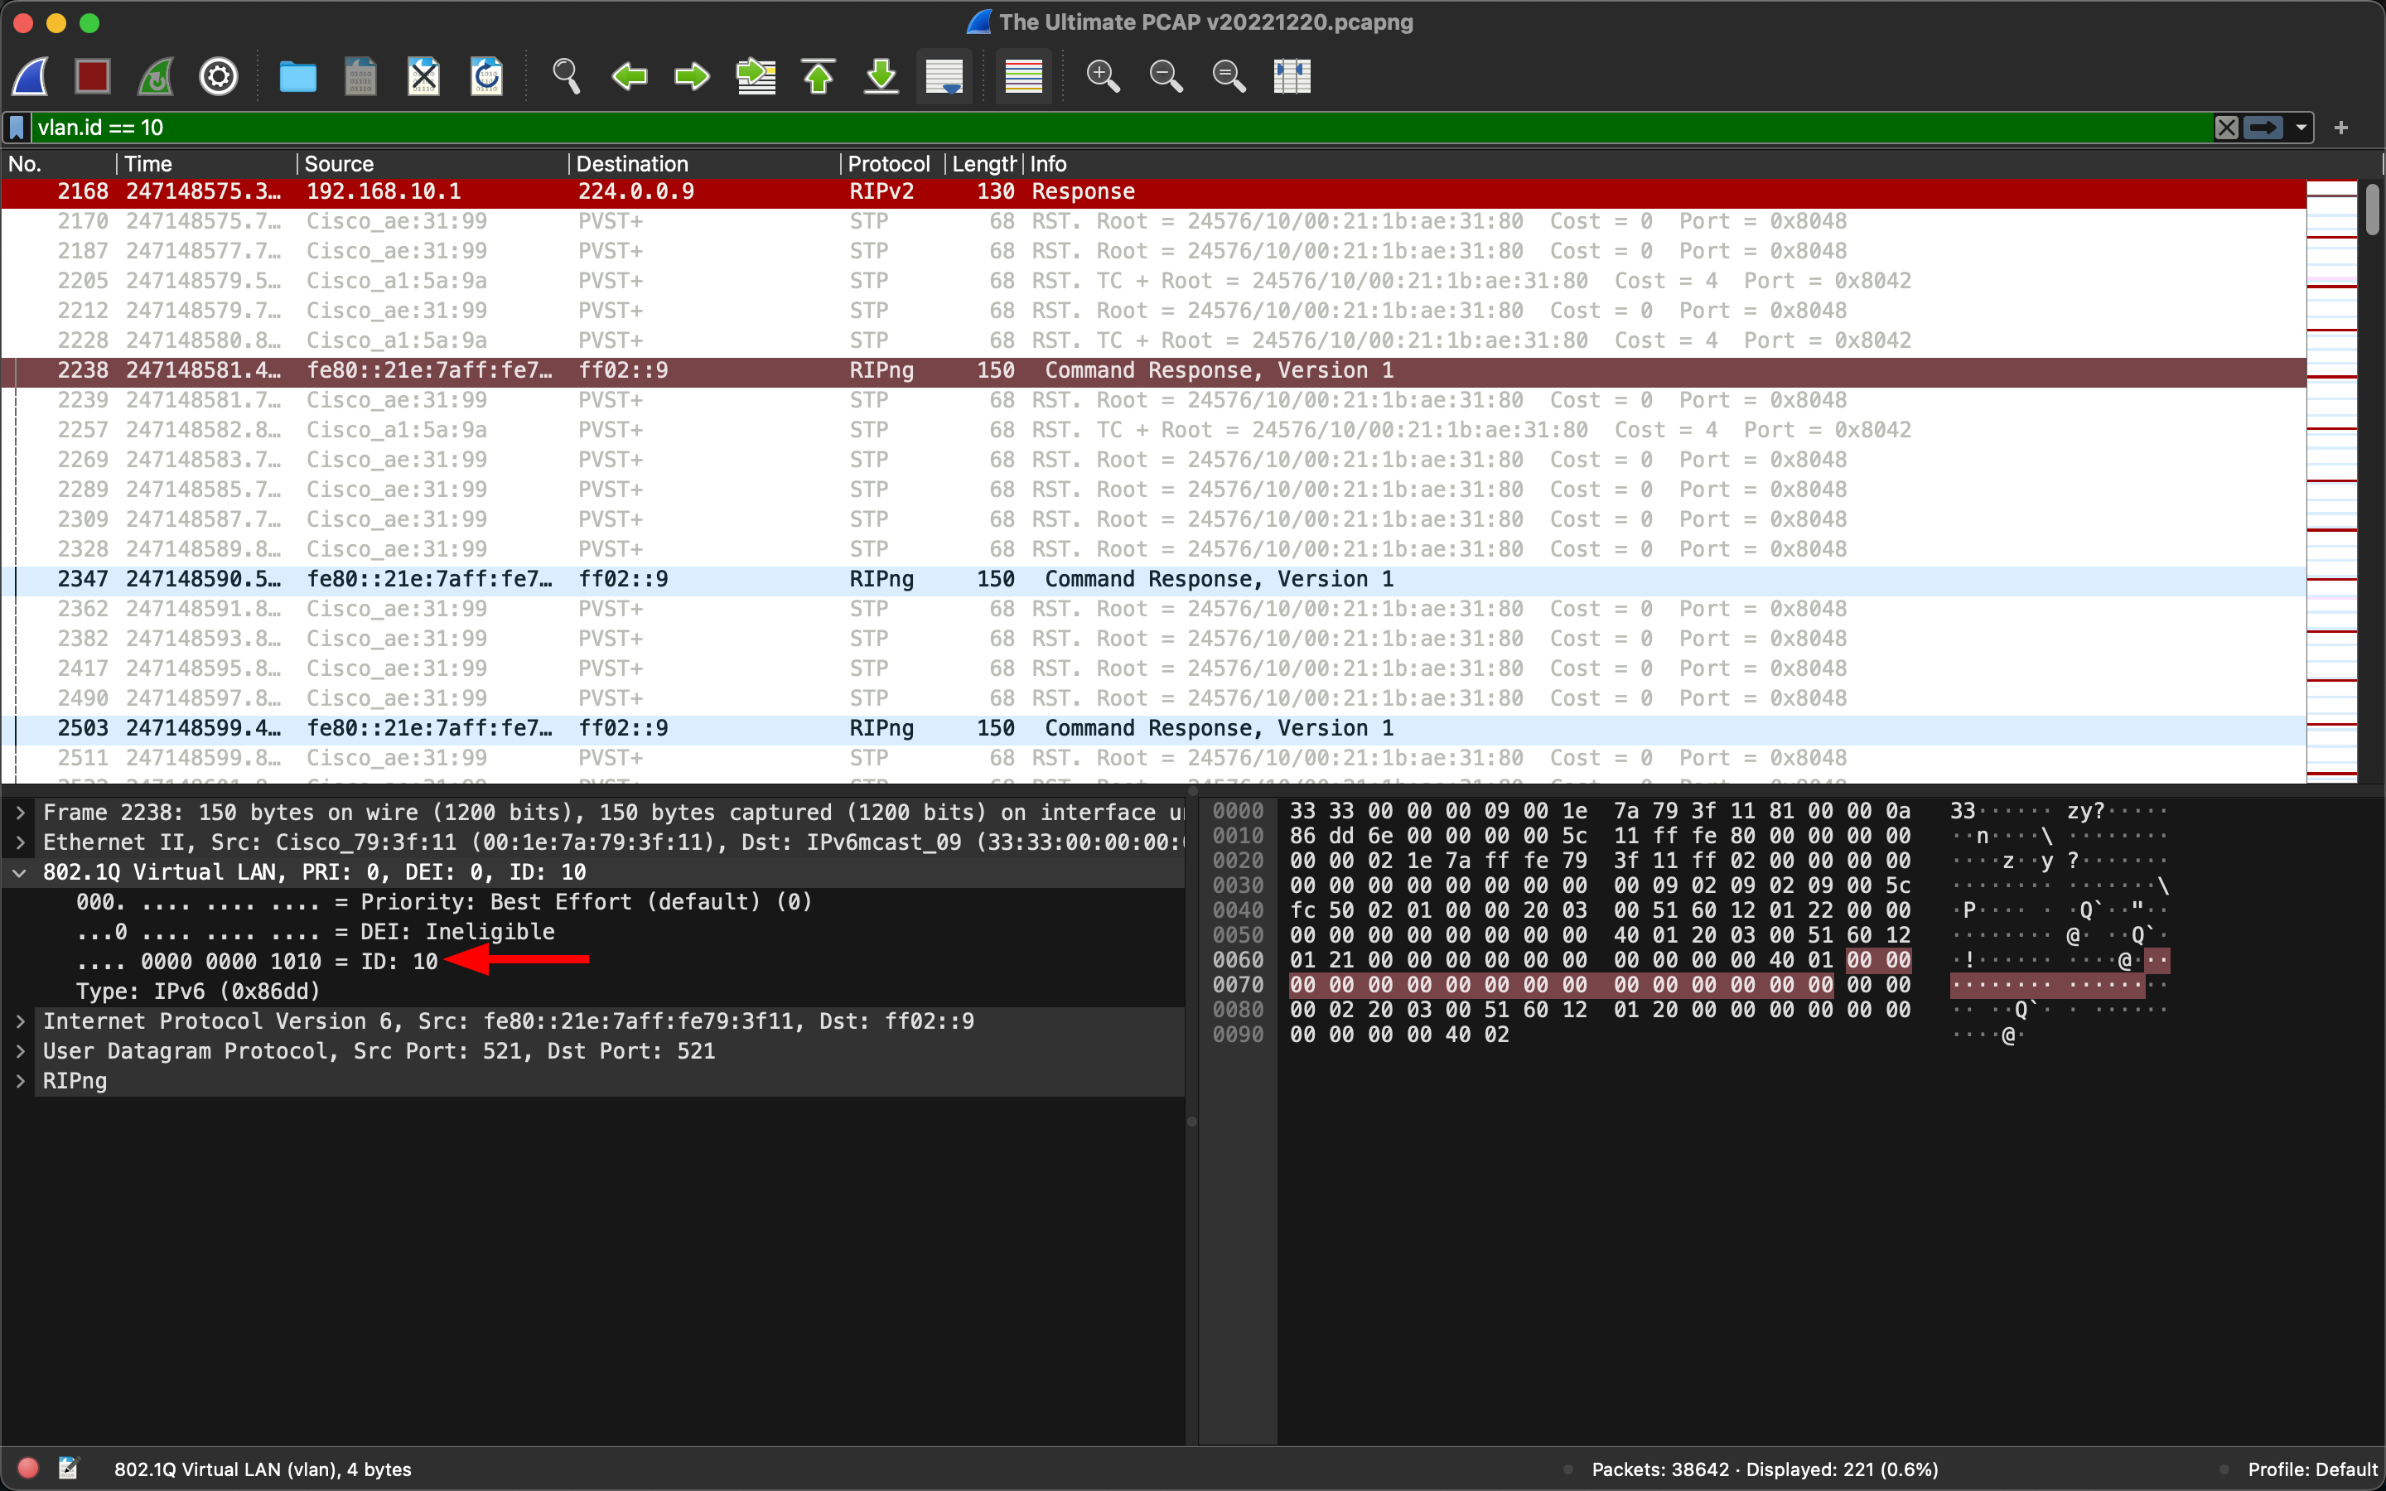Click the intelligent scrollbar packet minimap
Image resolution: width=2386 pixels, height=1491 pixels.
2332,480
